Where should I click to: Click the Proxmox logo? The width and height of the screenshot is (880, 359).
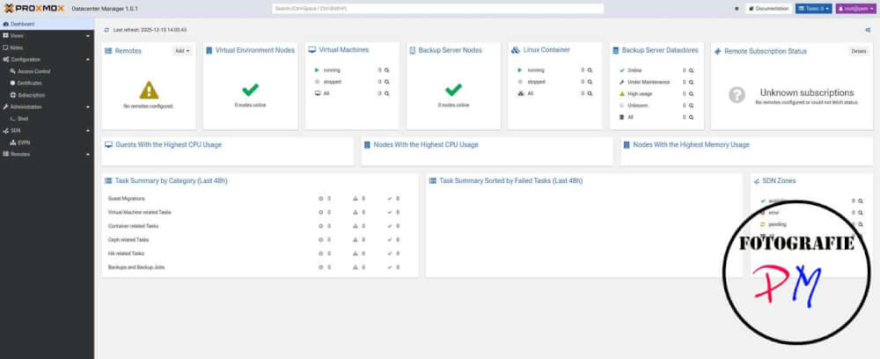coord(34,9)
